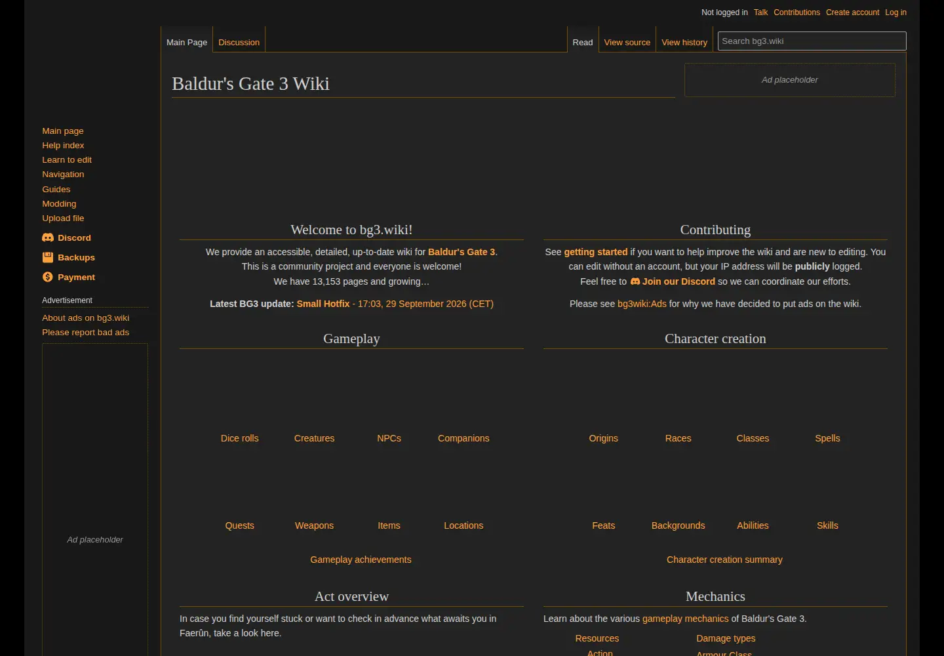Go to the Classes page
944x656 pixels.
pyautogui.click(x=753, y=438)
